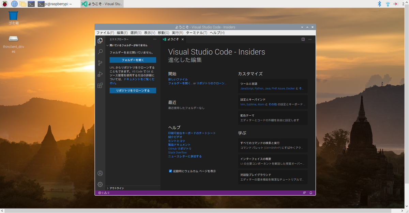The image size is (409, 213).
Task: Click the split editor icon
Action: 303,39
